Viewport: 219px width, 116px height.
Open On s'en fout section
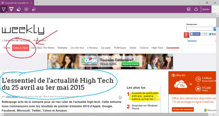77,48
